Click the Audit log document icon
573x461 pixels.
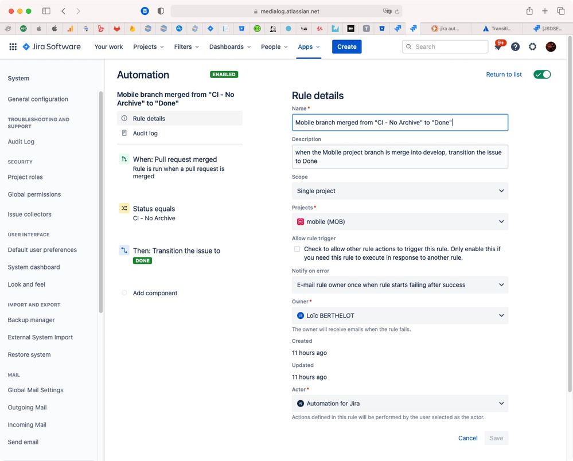point(124,133)
